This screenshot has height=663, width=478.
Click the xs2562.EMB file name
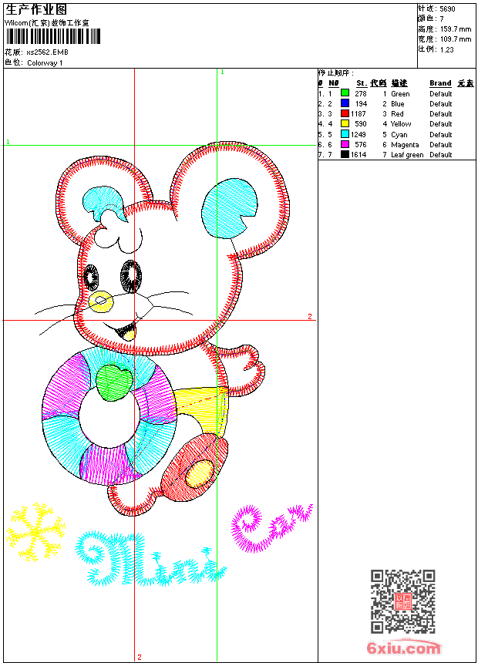(x=47, y=52)
